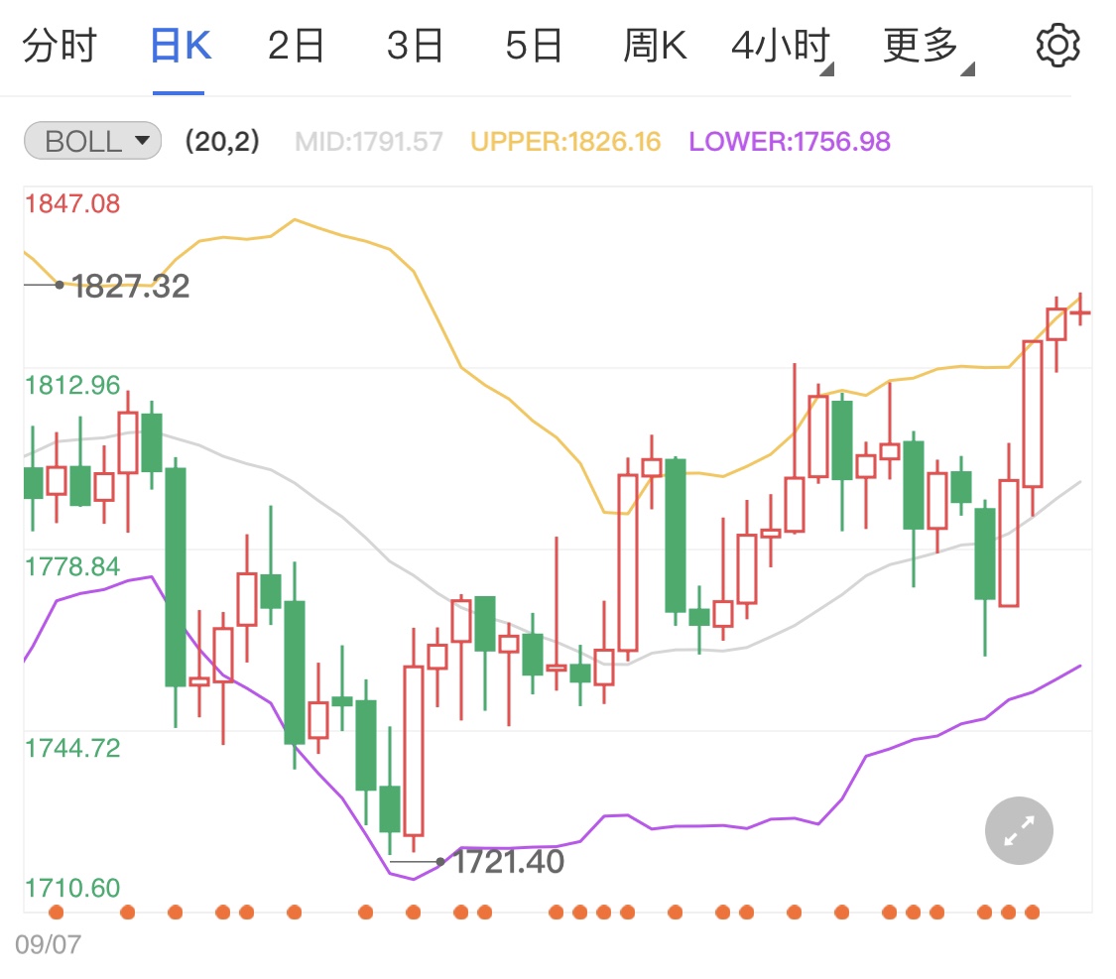The height and width of the screenshot is (979, 1116).
Task: Click the 1827.32 high price marker
Action: (x=131, y=286)
